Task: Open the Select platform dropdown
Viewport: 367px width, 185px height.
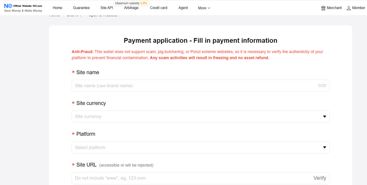Action: pos(200,147)
